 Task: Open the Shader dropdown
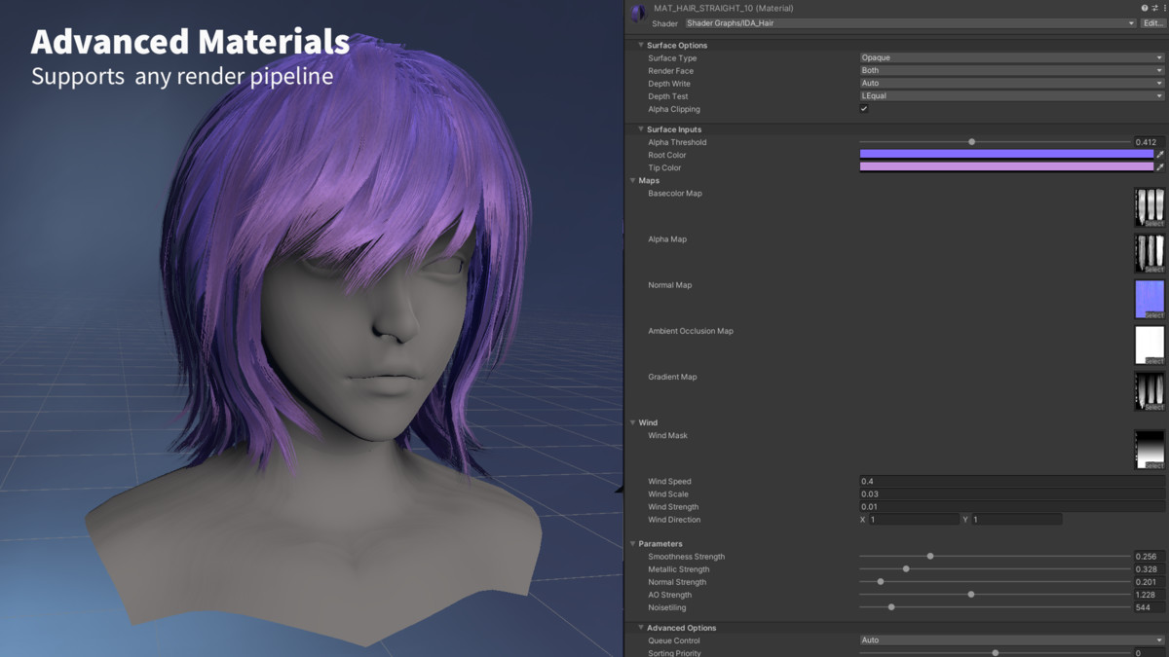click(x=910, y=23)
